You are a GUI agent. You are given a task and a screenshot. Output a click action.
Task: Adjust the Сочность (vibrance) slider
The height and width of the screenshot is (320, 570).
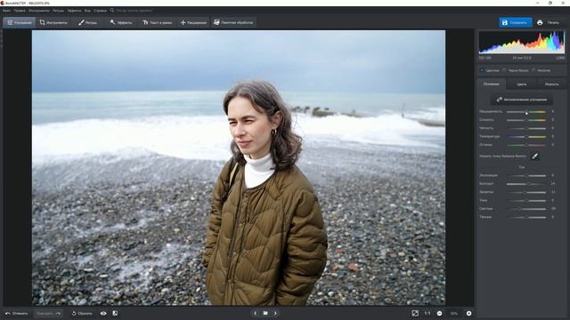pos(526,120)
